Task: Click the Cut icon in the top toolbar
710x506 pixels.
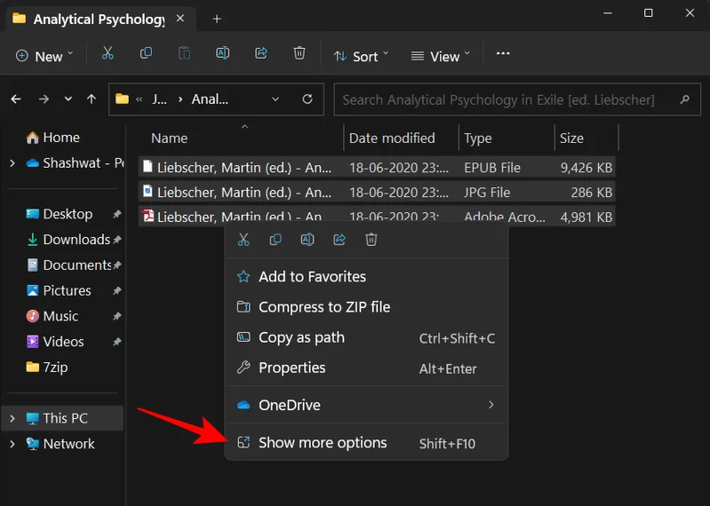Action: (107, 53)
